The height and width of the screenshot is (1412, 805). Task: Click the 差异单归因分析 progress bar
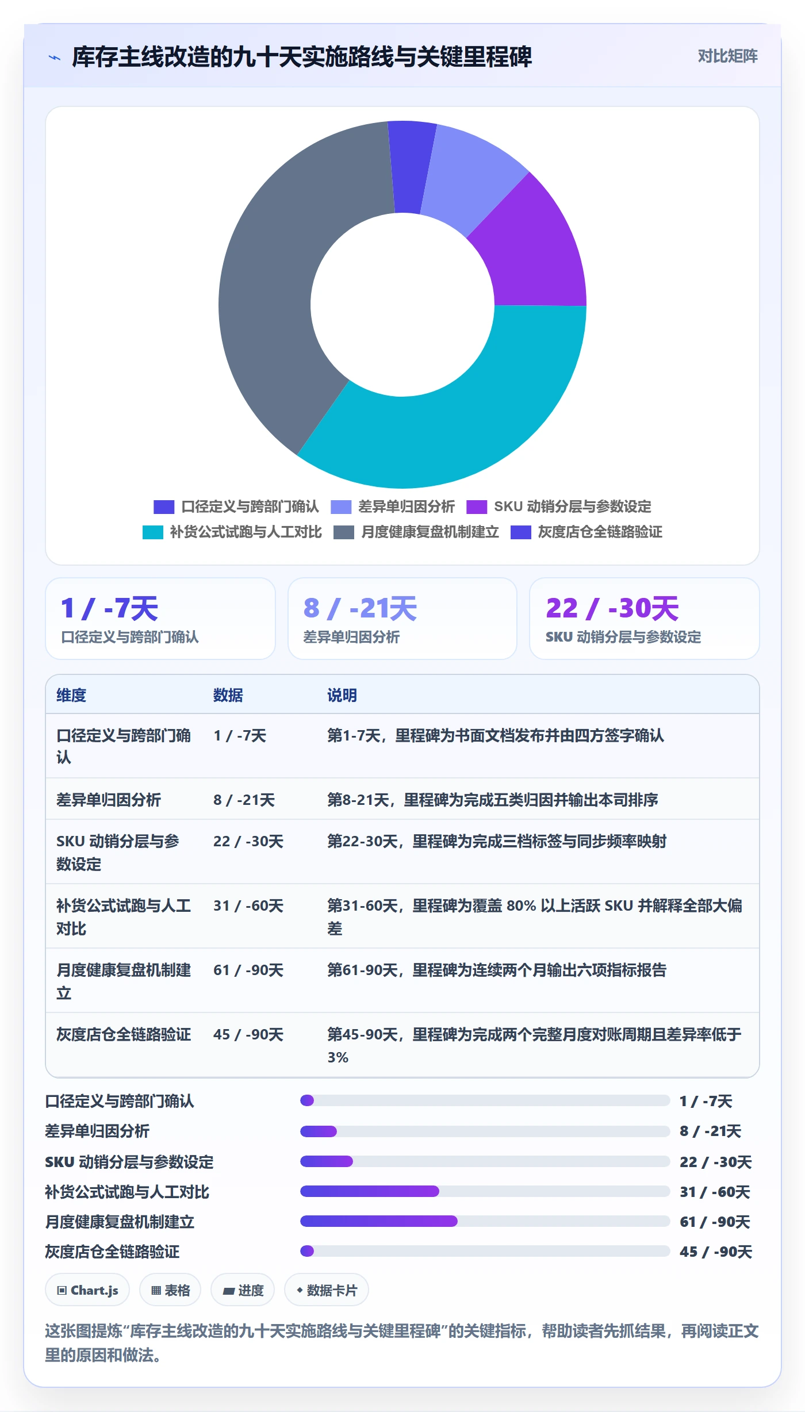click(485, 1131)
